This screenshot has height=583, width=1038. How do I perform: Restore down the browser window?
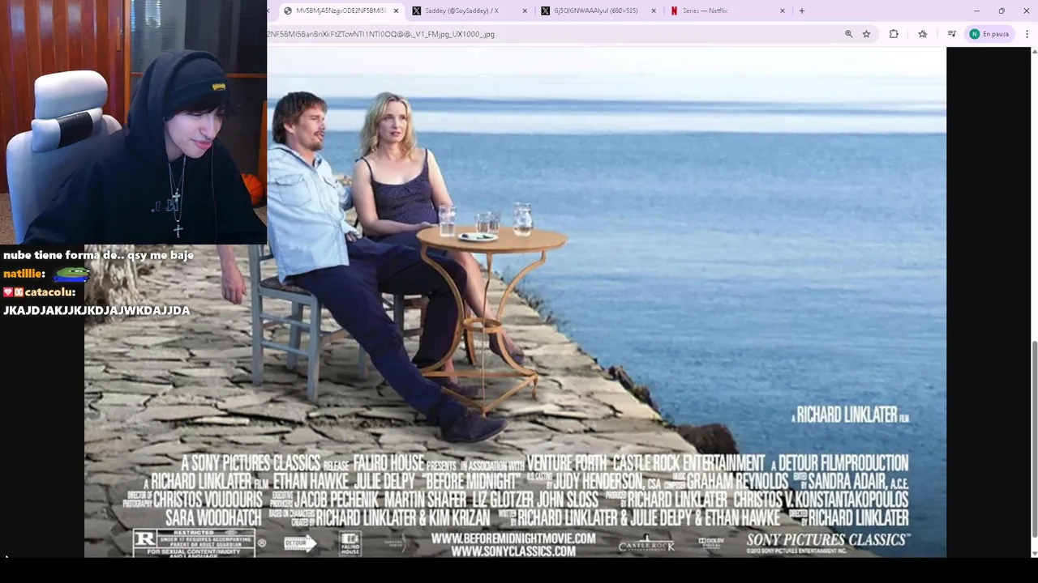tap(1002, 11)
